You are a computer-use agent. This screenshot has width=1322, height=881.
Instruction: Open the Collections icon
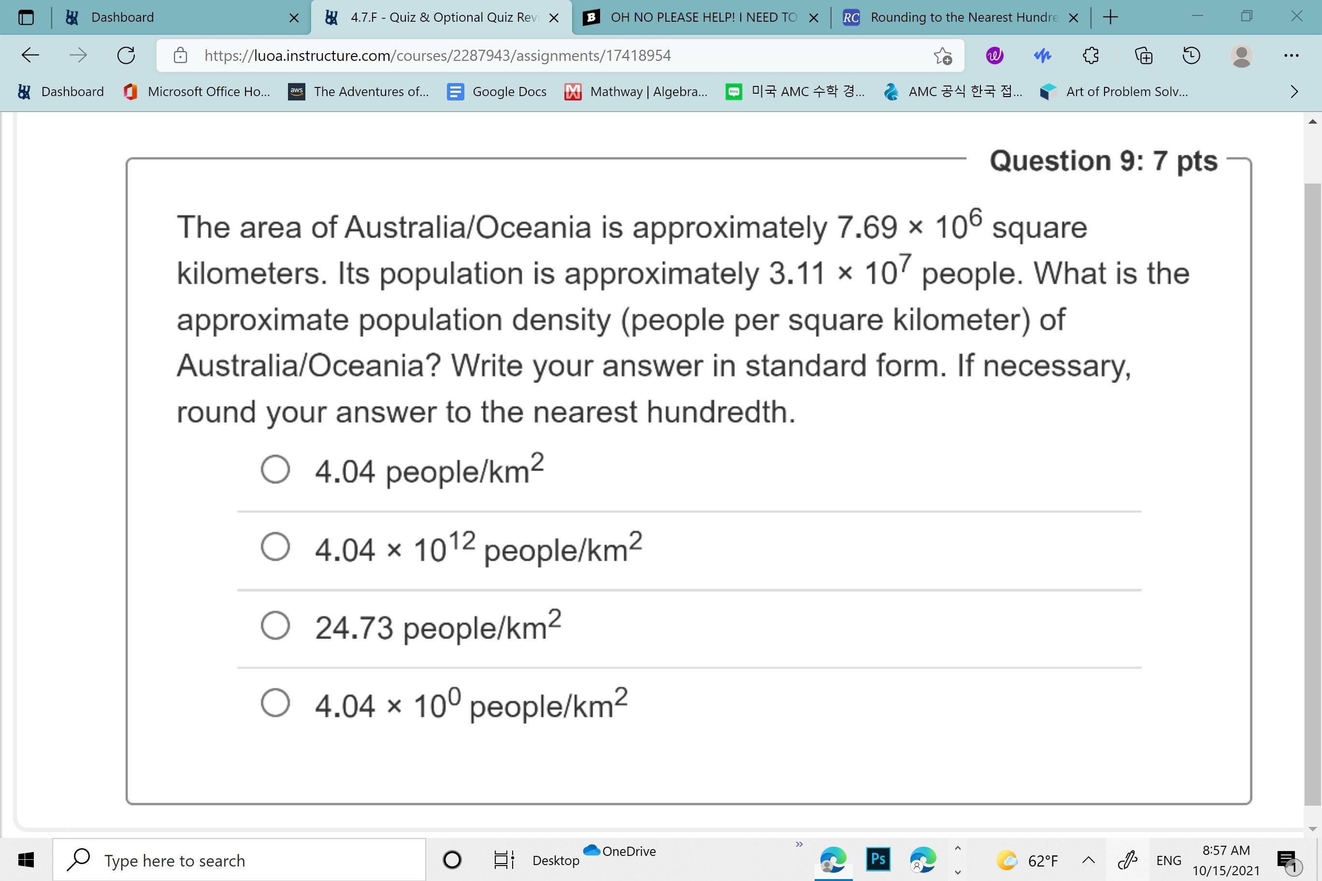pos(1143,55)
